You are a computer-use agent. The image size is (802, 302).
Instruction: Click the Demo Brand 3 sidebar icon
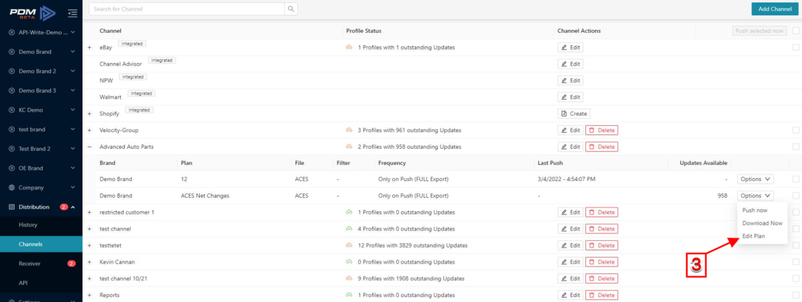[12, 91]
